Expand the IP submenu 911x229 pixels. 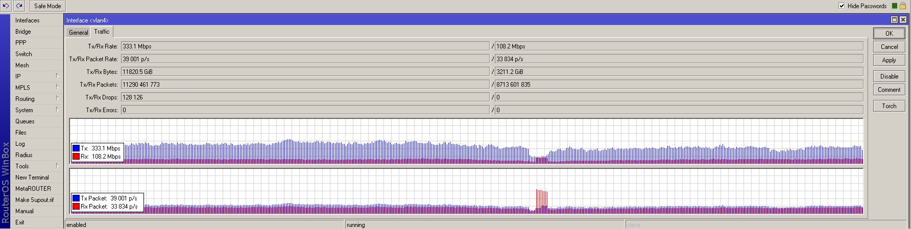tap(57, 76)
